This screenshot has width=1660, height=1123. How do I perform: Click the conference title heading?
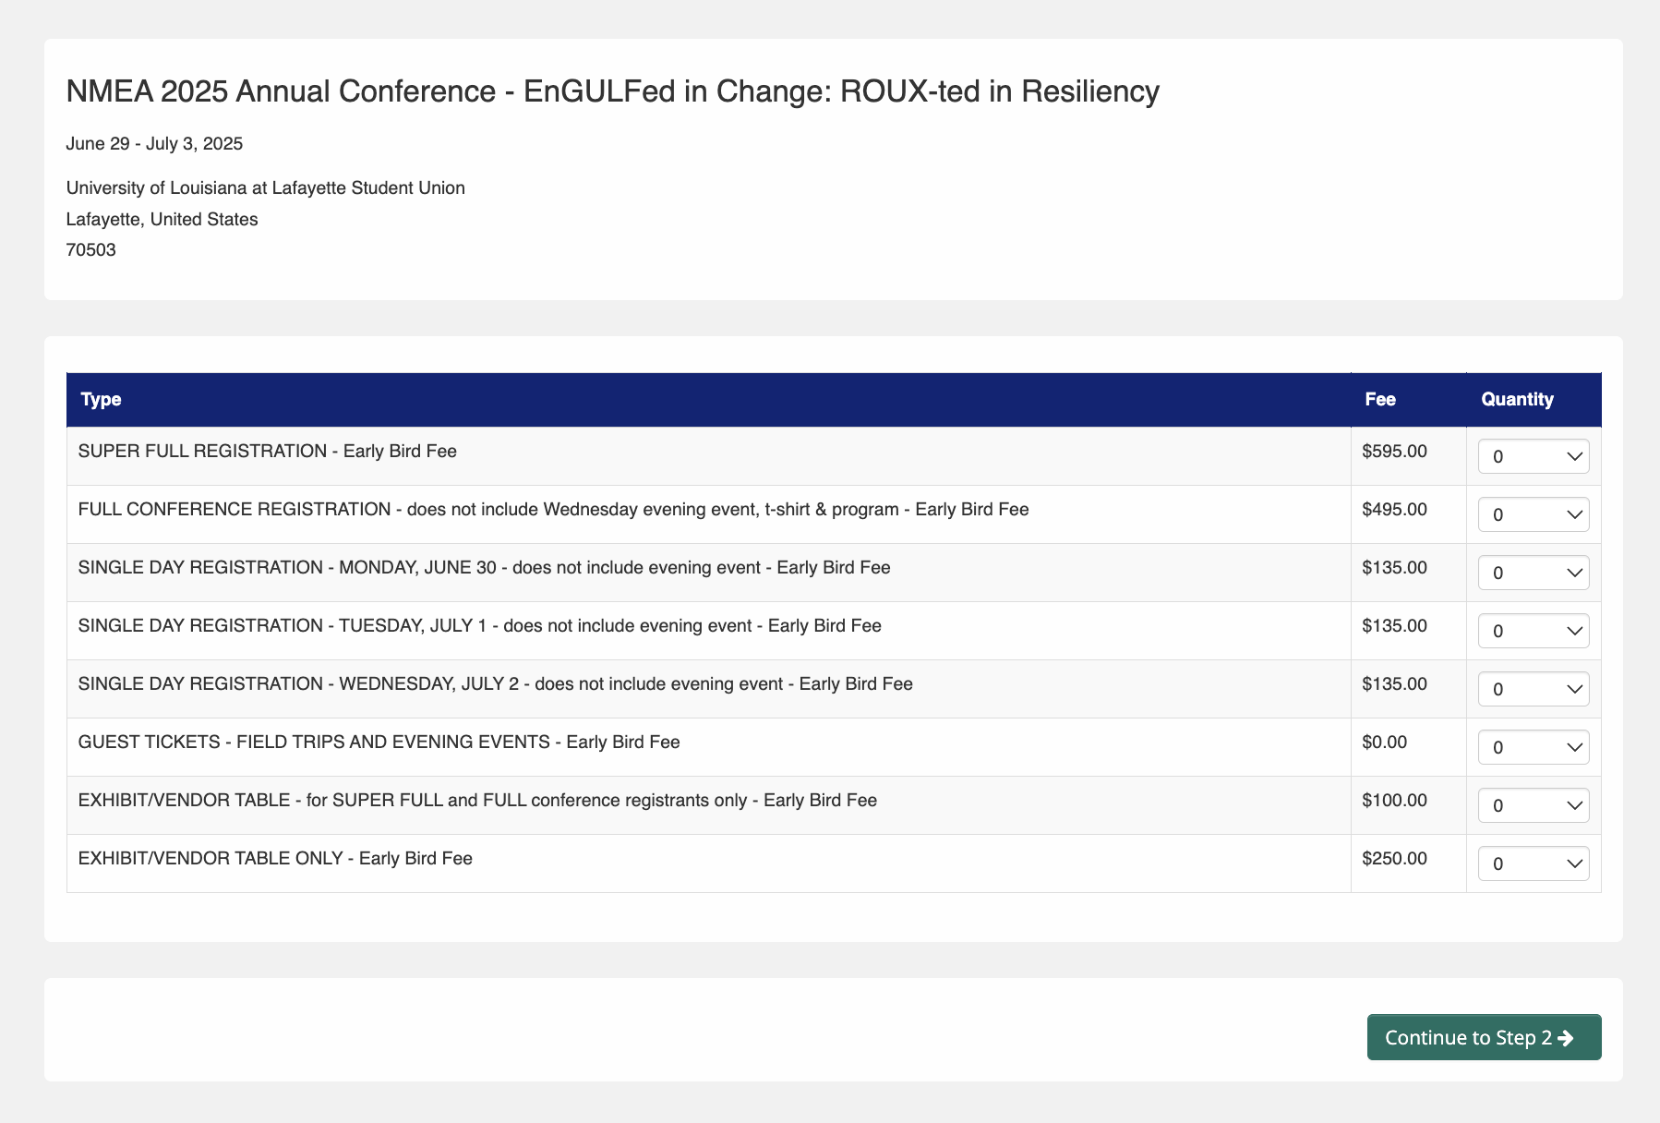point(613,91)
